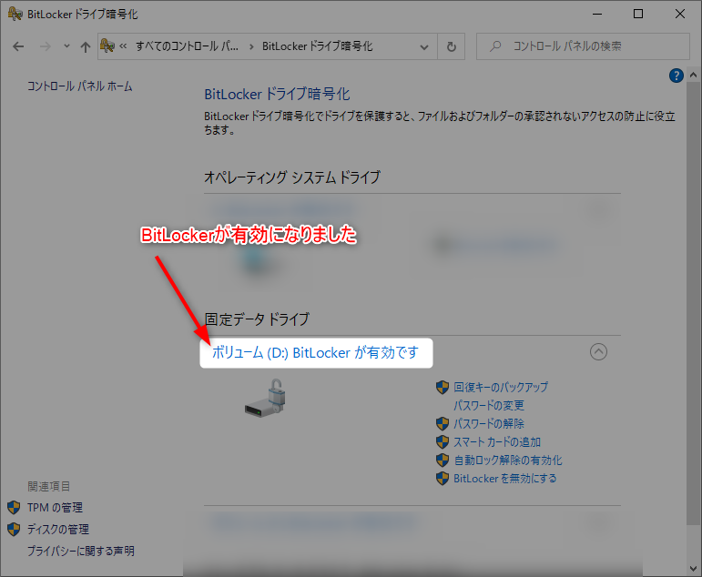
Task: Click the search magnifier icon
Action: [495, 46]
